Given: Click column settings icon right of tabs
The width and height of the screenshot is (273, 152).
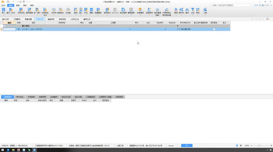Looking at the screenshot, I should (x=268, y=19).
